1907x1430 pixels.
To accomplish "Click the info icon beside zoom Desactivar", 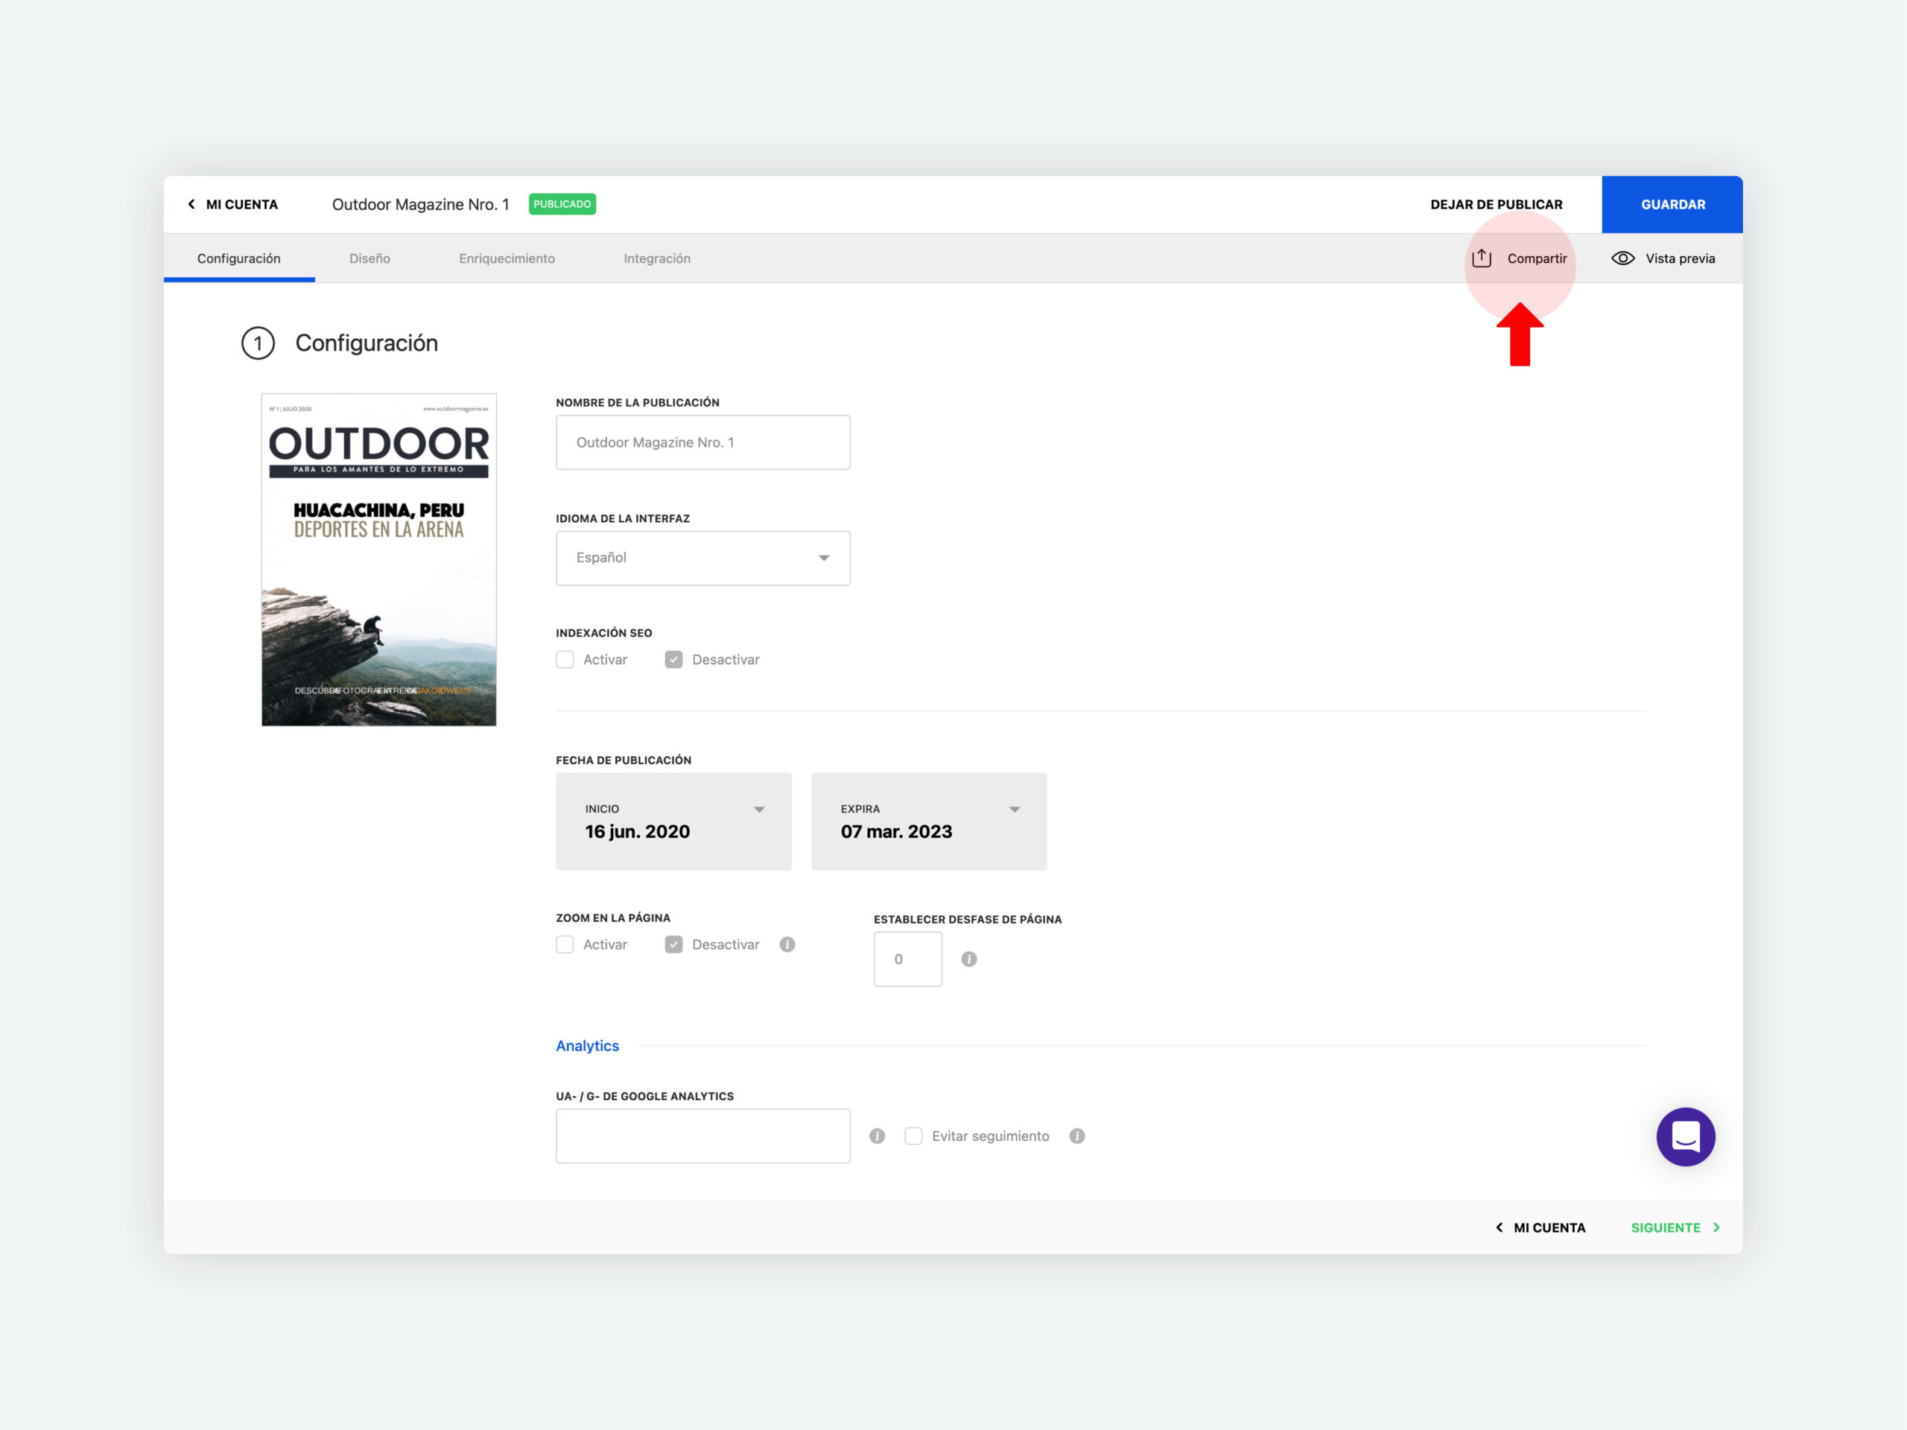I will [x=787, y=944].
